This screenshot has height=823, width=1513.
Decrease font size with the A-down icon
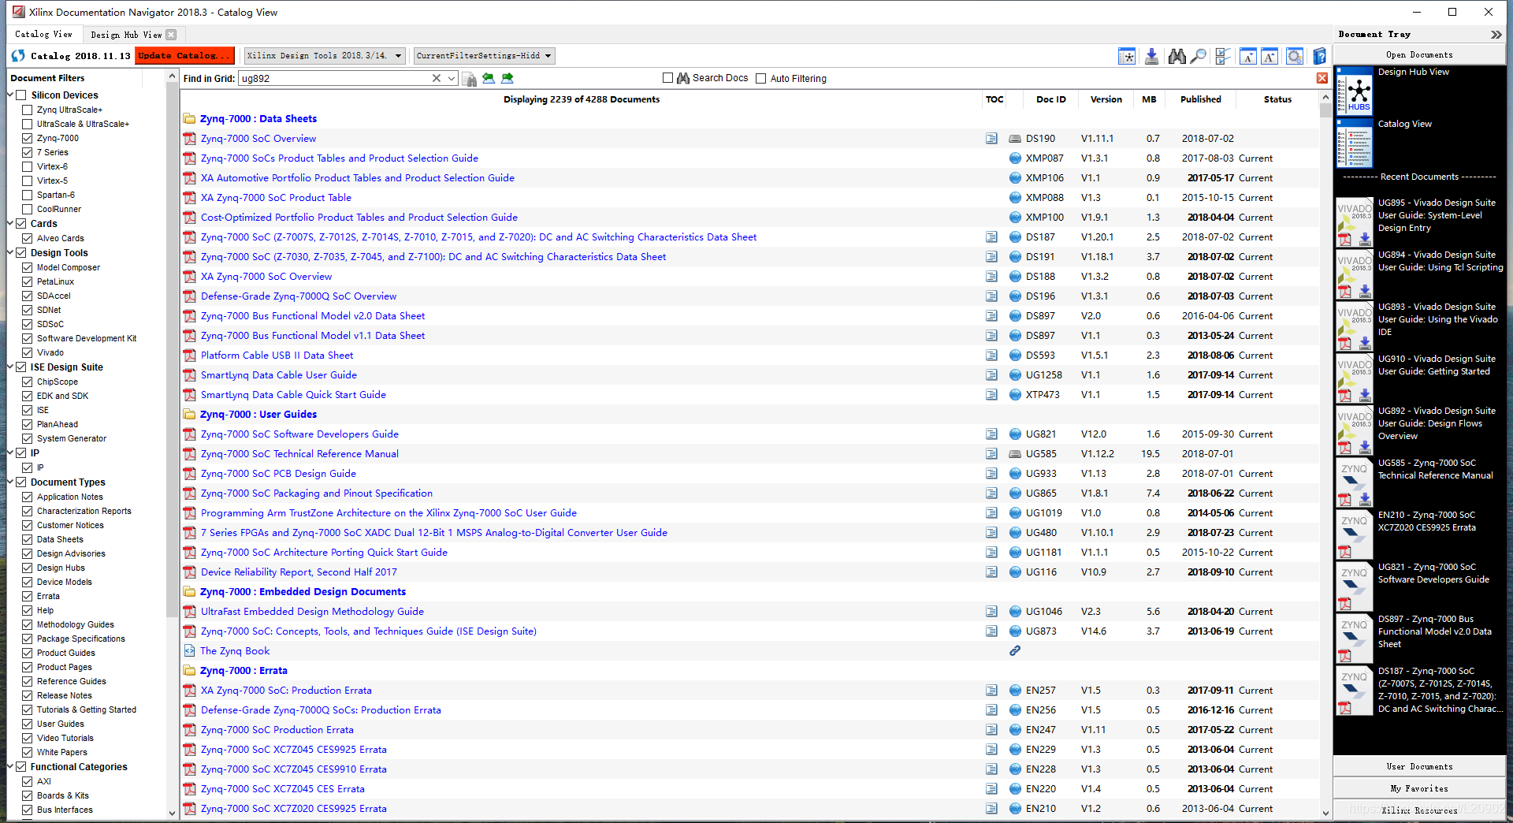point(1247,56)
